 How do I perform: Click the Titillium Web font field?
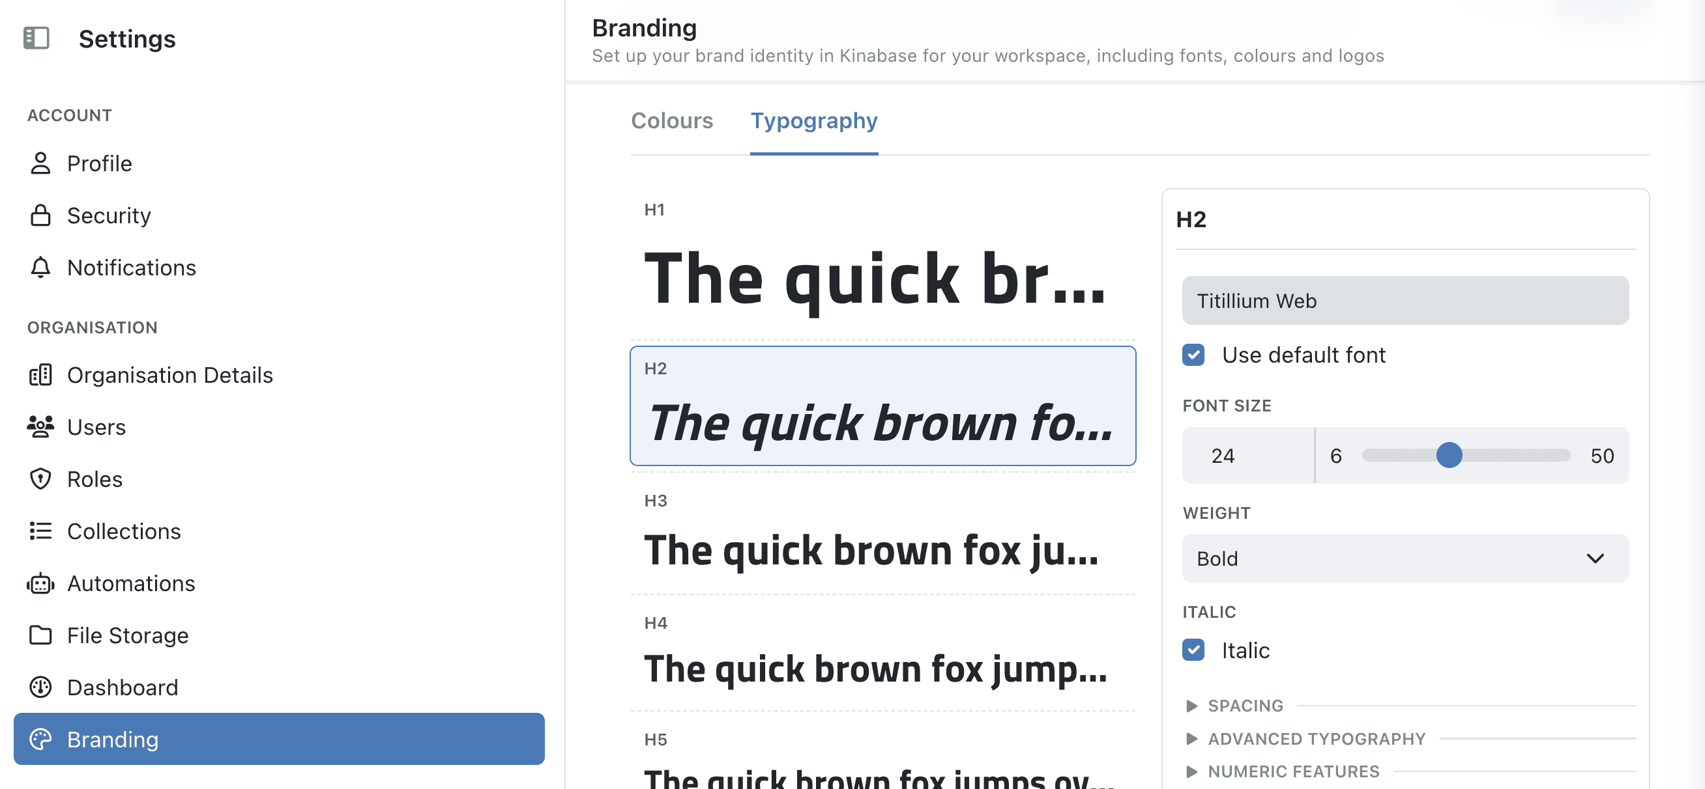coord(1405,300)
